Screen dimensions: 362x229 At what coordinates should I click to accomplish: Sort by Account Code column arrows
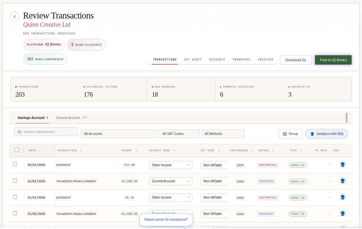pyautogui.click(x=174, y=151)
